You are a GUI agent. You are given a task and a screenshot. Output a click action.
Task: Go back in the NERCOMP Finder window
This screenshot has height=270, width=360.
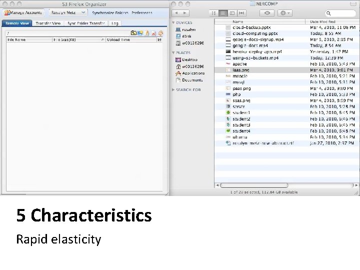176,13
